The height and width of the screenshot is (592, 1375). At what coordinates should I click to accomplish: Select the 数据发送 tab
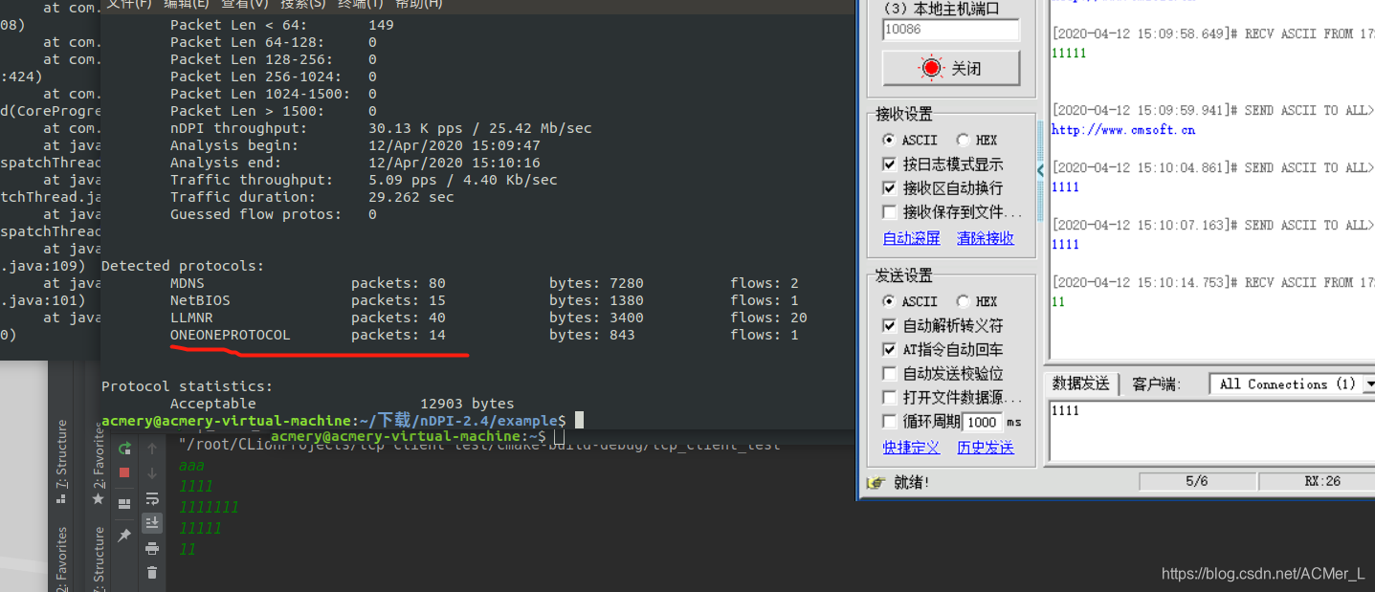(x=1080, y=384)
